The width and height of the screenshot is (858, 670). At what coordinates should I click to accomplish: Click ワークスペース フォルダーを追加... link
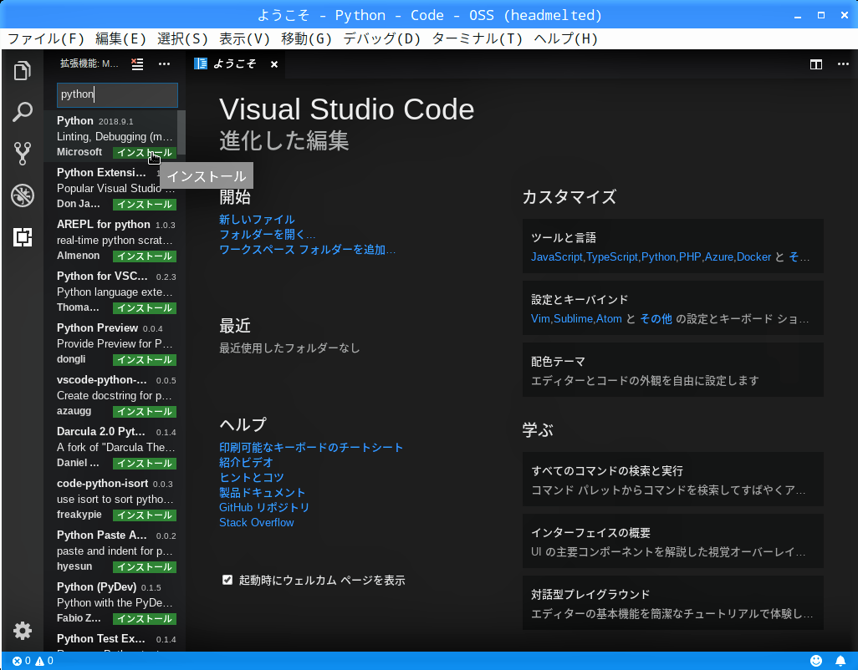point(307,250)
